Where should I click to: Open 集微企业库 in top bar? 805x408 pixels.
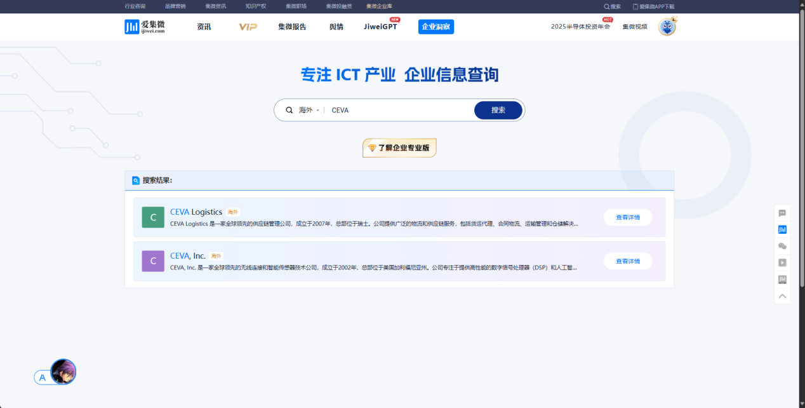click(x=379, y=6)
